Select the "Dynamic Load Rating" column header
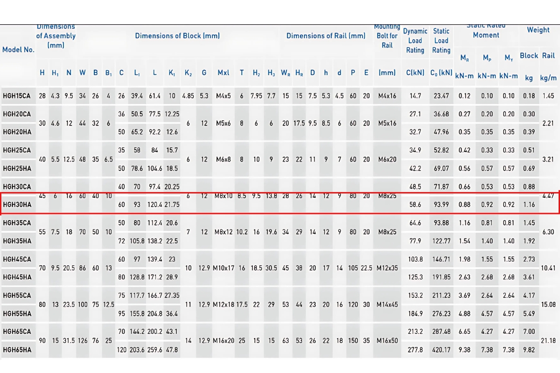The height and width of the screenshot is (373, 560). (415, 41)
